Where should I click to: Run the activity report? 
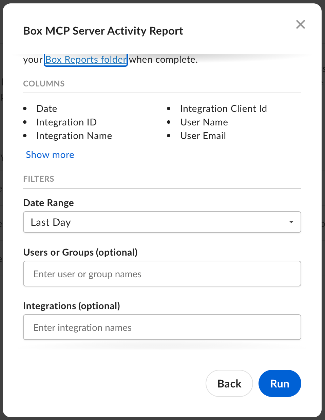click(x=280, y=383)
